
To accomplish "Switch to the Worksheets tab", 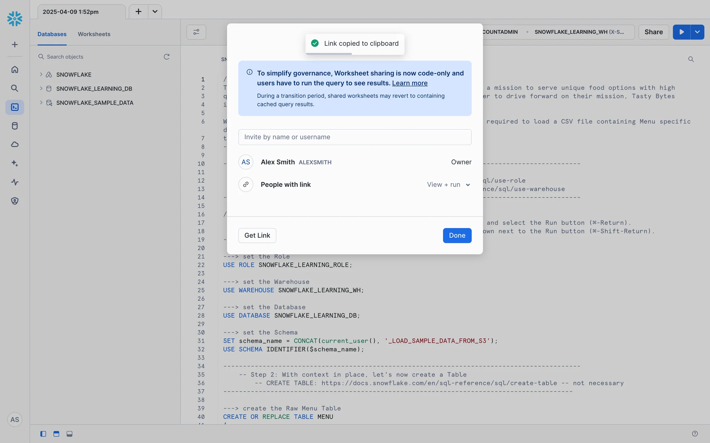I will click(x=94, y=34).
